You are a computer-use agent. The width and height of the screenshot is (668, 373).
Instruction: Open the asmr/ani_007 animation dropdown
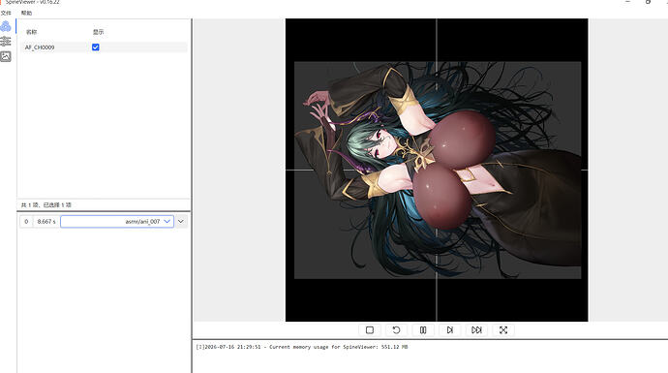click(117, 221)
